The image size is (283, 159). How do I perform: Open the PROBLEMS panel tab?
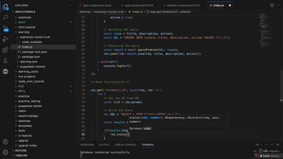pyautogui.click(x=87, y=145)
